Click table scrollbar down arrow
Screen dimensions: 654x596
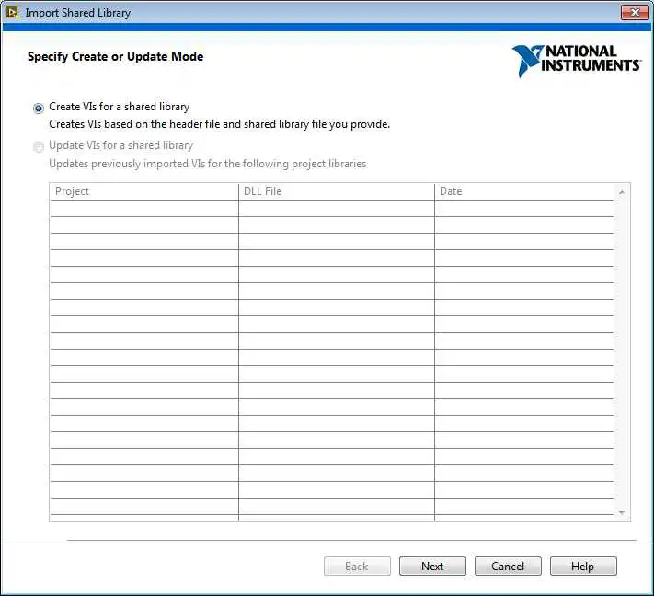click(x=622, y=512)
